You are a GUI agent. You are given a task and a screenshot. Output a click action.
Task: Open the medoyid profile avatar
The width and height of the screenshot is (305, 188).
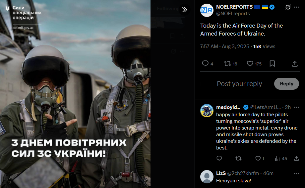(207, 111)
